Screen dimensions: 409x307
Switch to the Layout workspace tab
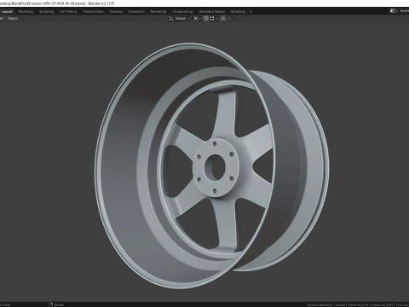pyautogui.click(x=7, y=12)
